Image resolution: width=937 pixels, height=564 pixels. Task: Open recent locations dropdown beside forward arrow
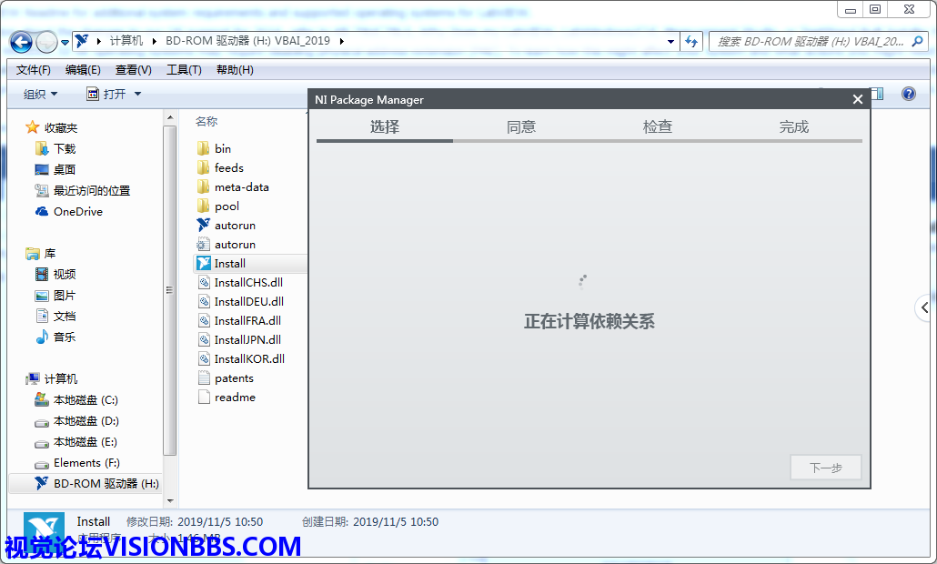[x=65, y=43]
